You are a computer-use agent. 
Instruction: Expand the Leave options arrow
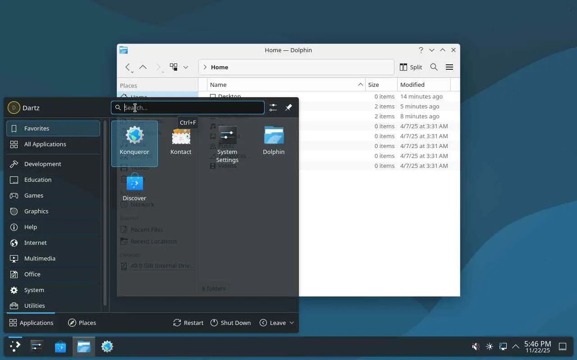coord(292,323)
